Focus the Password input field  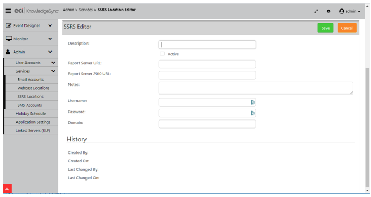[x=208, y=113]
